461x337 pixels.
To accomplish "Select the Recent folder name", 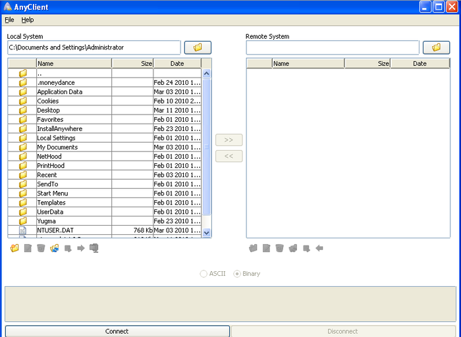I will pos(47,175).
